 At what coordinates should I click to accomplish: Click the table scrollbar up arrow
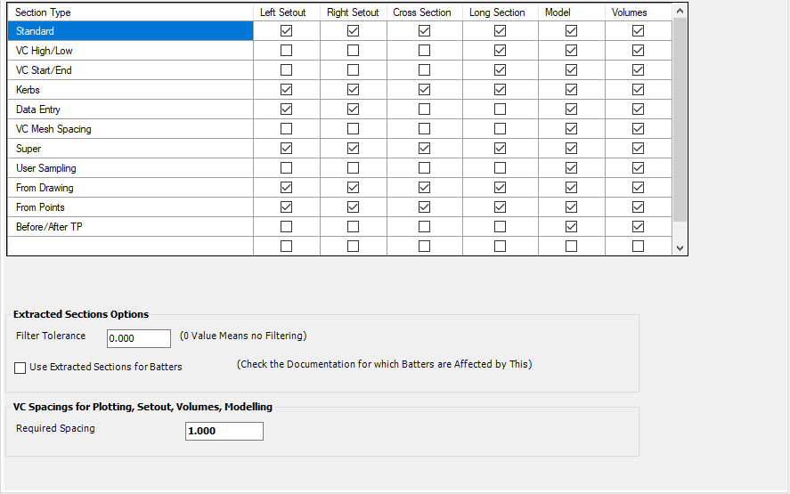680,11
